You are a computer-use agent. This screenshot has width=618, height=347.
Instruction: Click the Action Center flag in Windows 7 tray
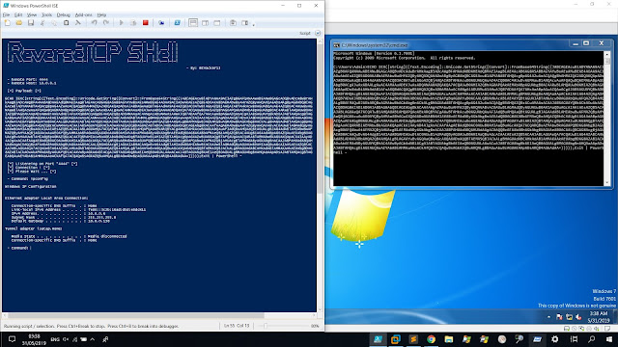pyautogui.click(x=559, y=317)
